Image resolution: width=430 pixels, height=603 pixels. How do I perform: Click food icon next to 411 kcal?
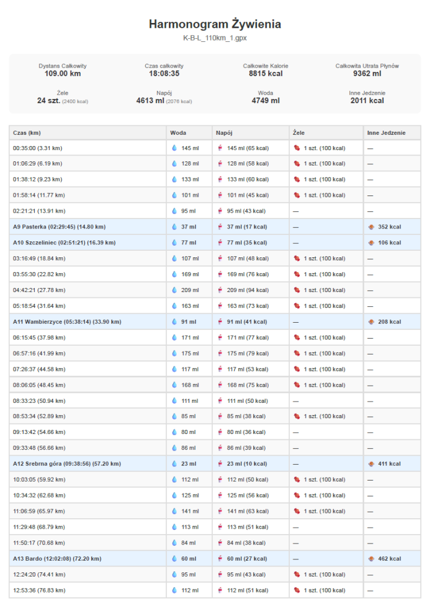[x=371, y=464]
